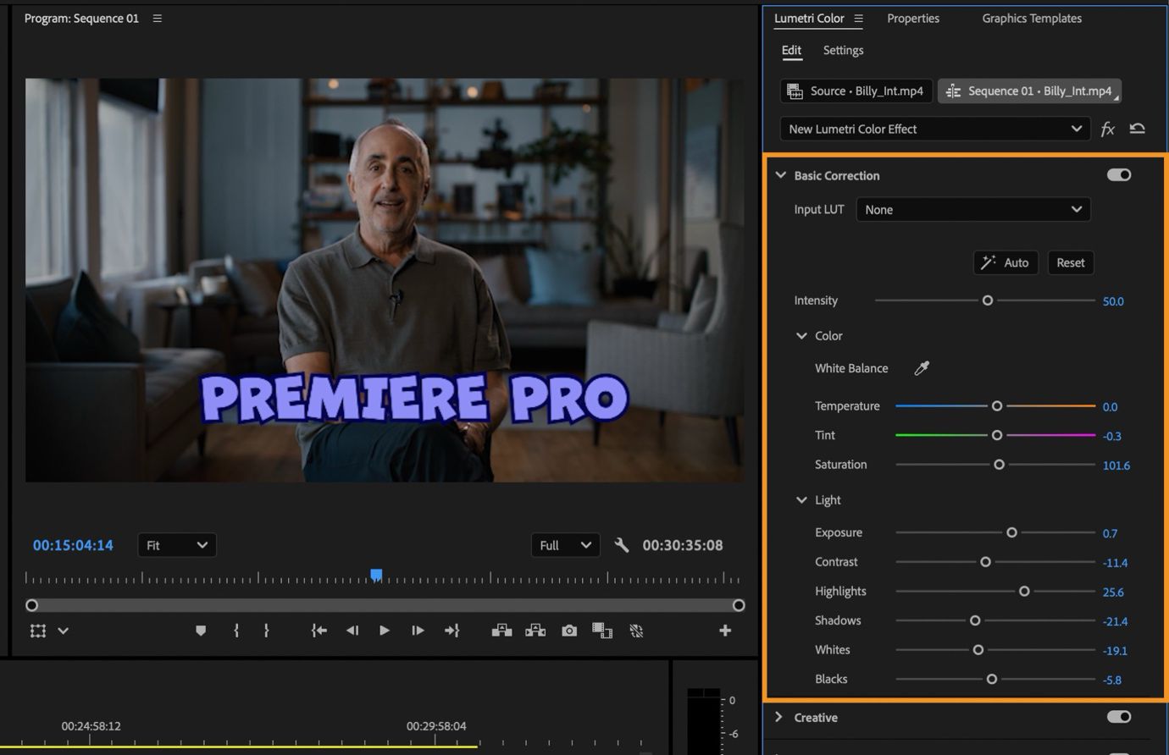Click the Reset button
This screenshot has width=1169, height=755.
pyautogui.click(x=1071, y=262)
